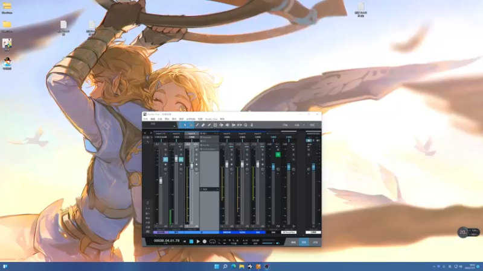Toggle the blue monitor button on channel 1
Screen dimensions: 483x271
(x=165, y=160)
